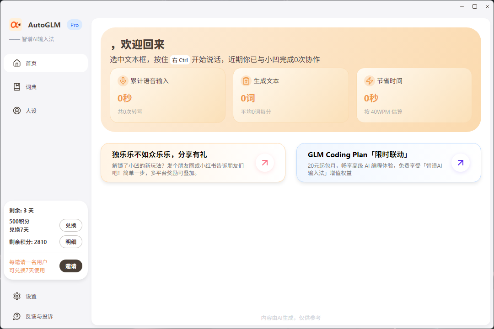494x329 pixels.
Task: Click the person icon beside 人设
Action: point(17,111)
